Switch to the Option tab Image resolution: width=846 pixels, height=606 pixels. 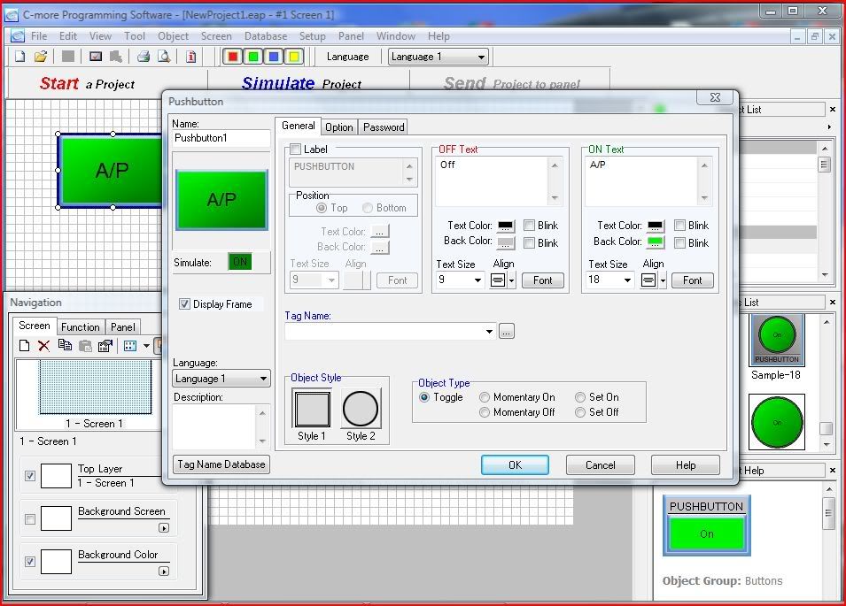(338, 127)
